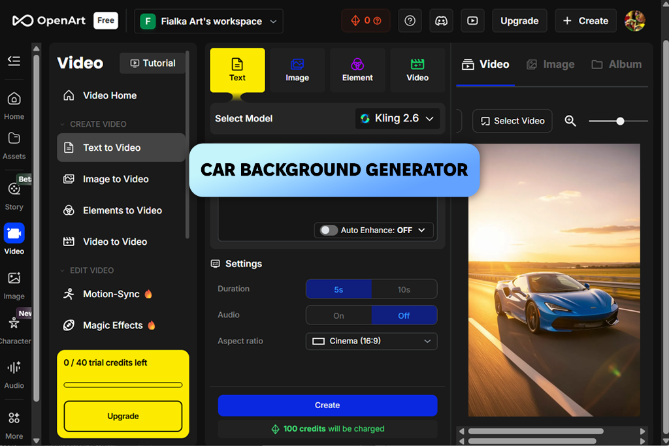The image size is (669, 446).
Task: Click the top-bar + Create button
Action: [x=585, y=21]
